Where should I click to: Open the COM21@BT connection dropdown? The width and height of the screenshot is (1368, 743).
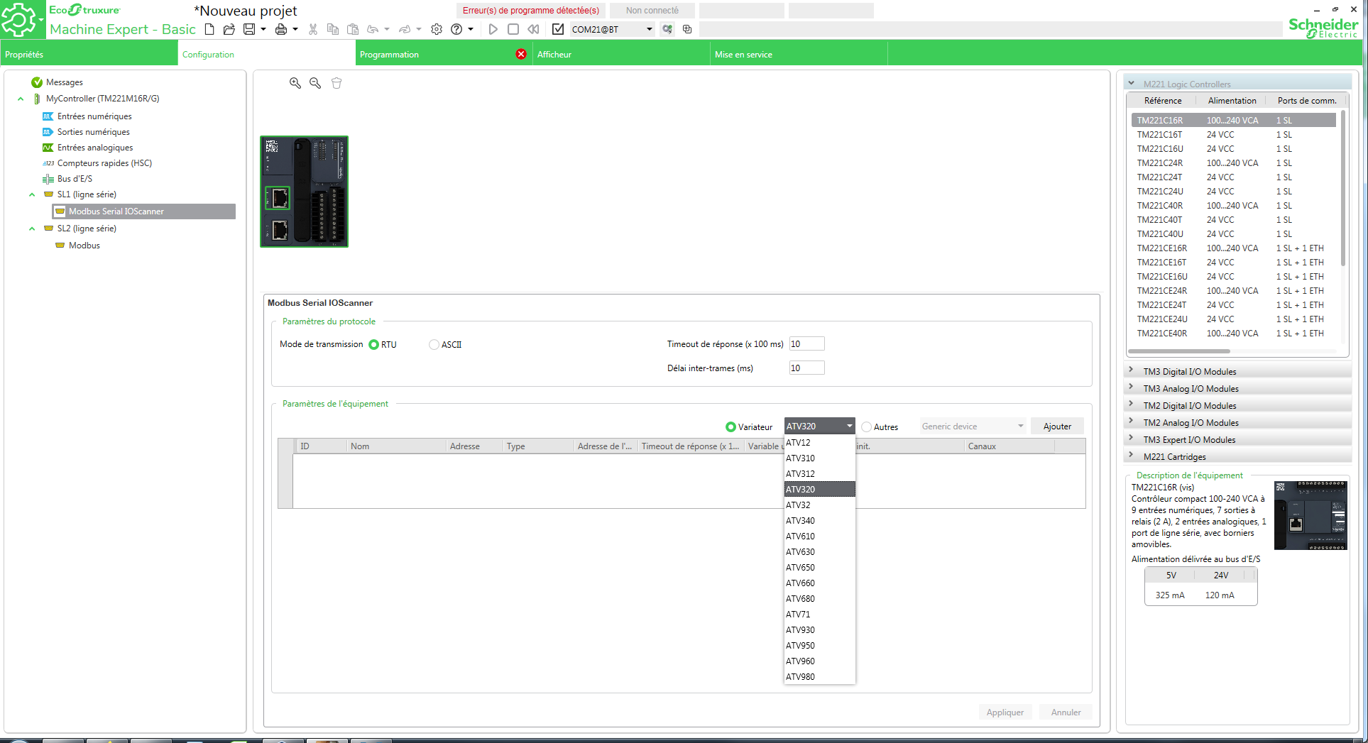pos(649,29)
